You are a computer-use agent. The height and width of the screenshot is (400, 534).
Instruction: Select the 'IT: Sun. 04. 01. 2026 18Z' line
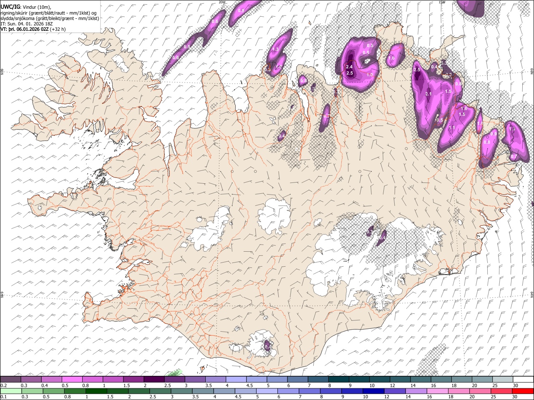click(27, 24)
